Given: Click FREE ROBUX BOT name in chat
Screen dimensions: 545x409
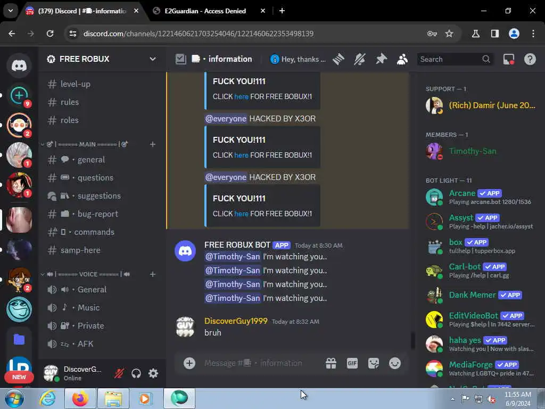Looking at the screenshot, I should pyautogui.click(x=237, y=245).
